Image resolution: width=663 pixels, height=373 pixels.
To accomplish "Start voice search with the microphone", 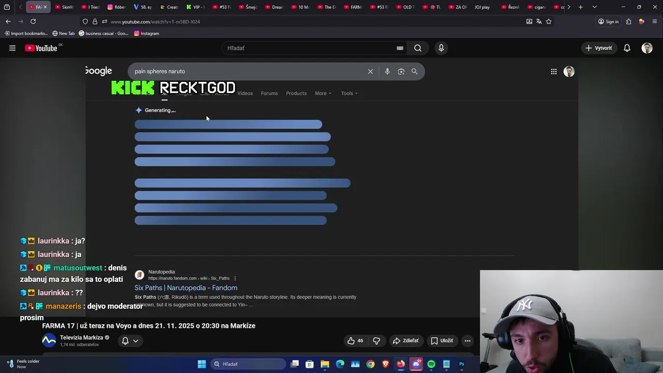I will click(x=441, y=48).
